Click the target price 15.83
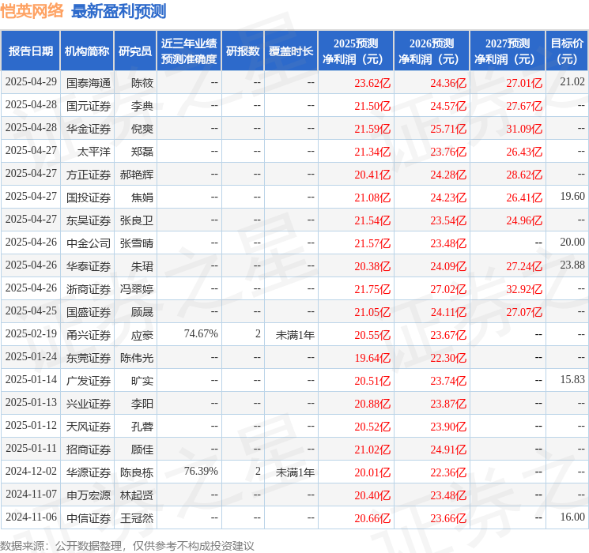The width and height of the screenshot is (589, 553). pyautogui.click(x=572, y=379)
